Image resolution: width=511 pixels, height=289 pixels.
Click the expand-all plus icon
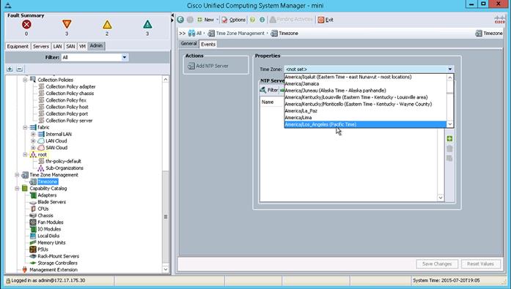click(x=10, y=69)
